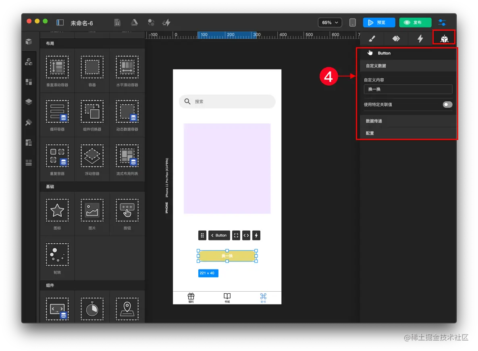Screen dimensions: 478x351
Task: Click the device preview phone icon
Action: click(352, 23)
